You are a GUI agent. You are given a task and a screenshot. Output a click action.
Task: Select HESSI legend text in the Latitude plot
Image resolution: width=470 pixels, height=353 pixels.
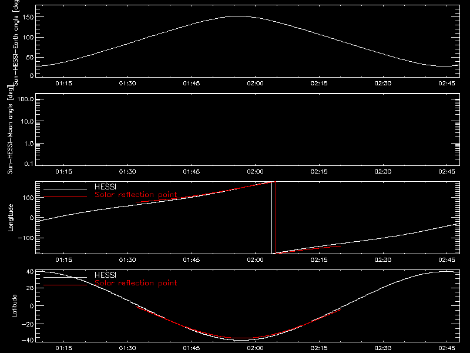click(x=105, y=275)
